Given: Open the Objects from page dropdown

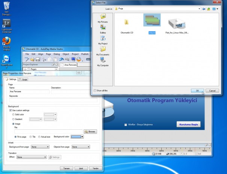Looking at the screenshot, I should click(x=81, y=147).
